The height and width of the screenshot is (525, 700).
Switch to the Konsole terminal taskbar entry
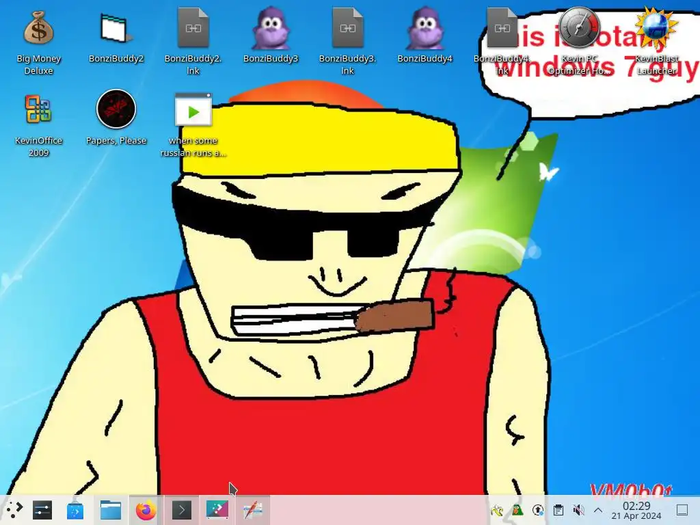tap(182, 510)
